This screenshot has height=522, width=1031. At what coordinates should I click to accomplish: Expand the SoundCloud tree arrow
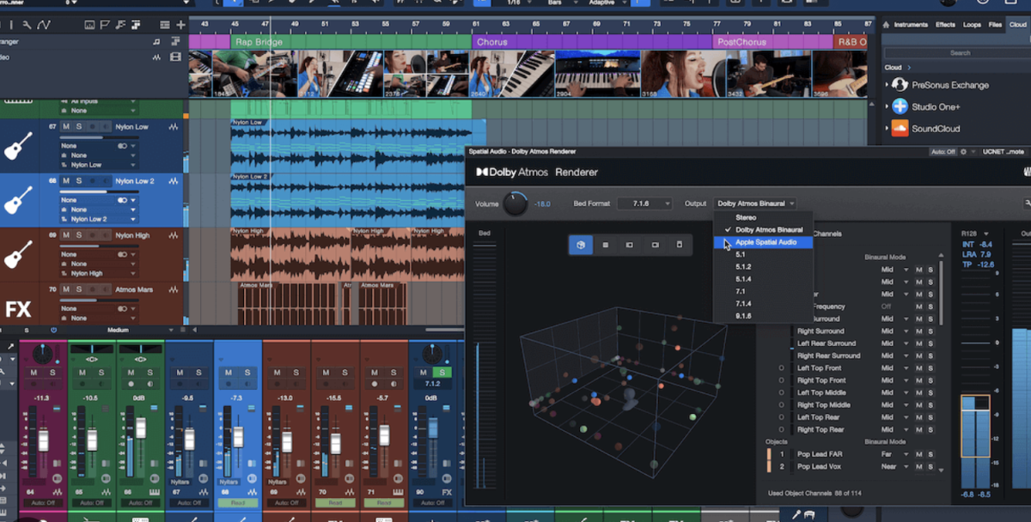887,129
